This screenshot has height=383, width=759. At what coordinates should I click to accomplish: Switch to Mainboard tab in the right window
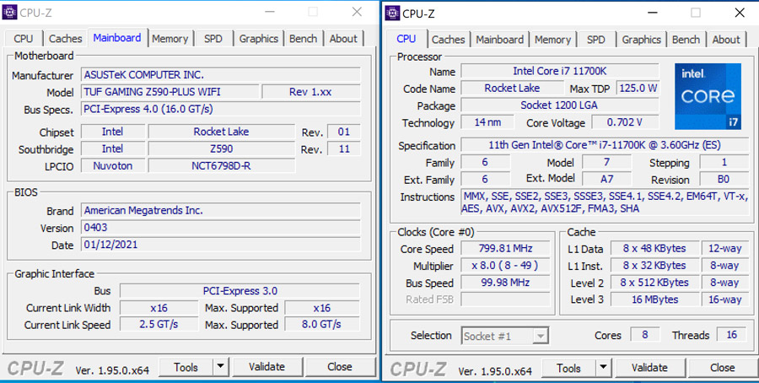[500, 40]
